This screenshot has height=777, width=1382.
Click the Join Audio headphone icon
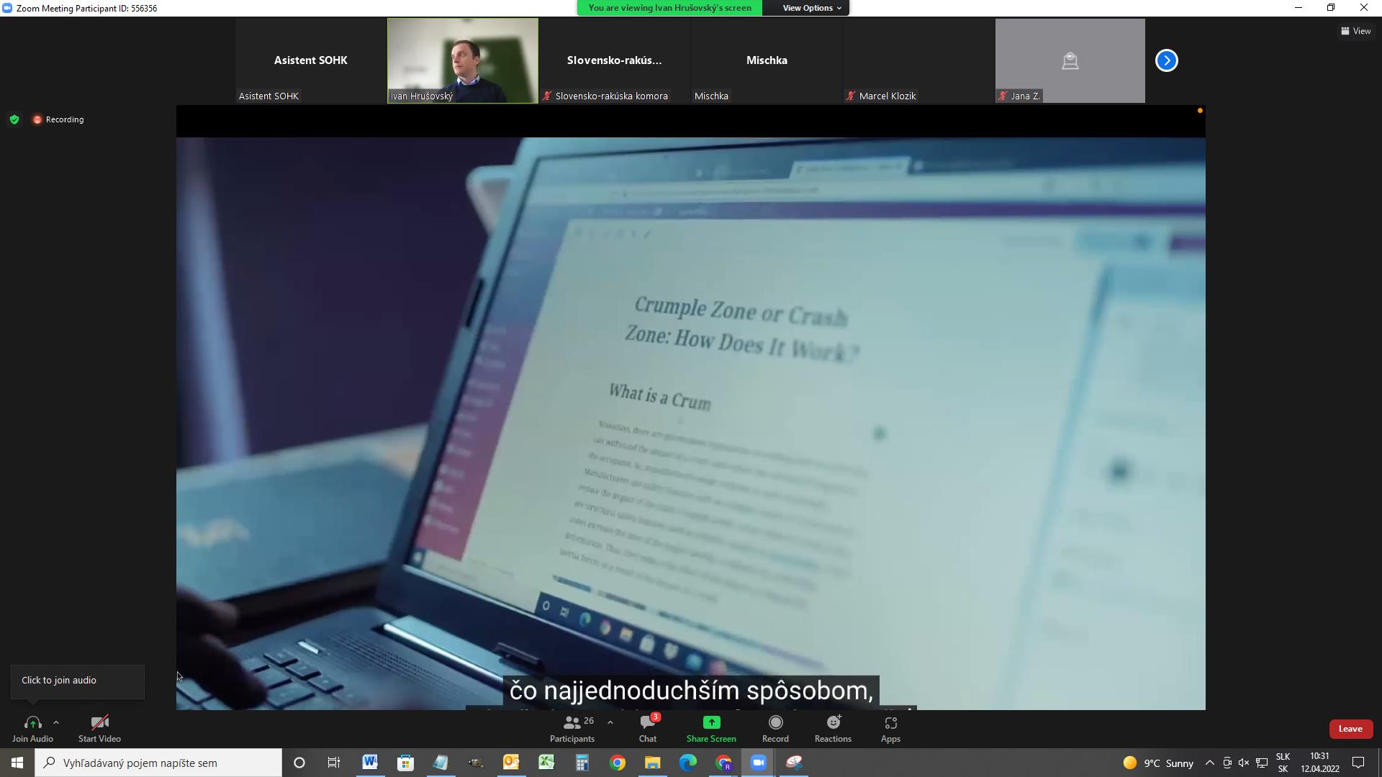(x=32, y=722)
